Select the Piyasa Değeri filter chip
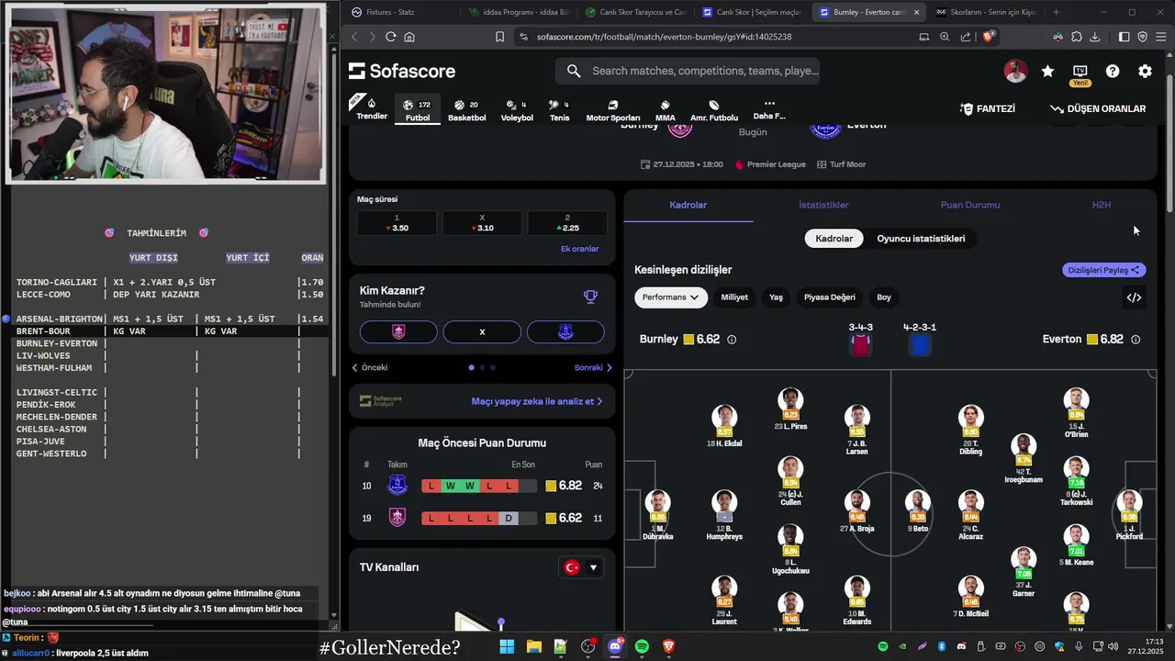 829,297
